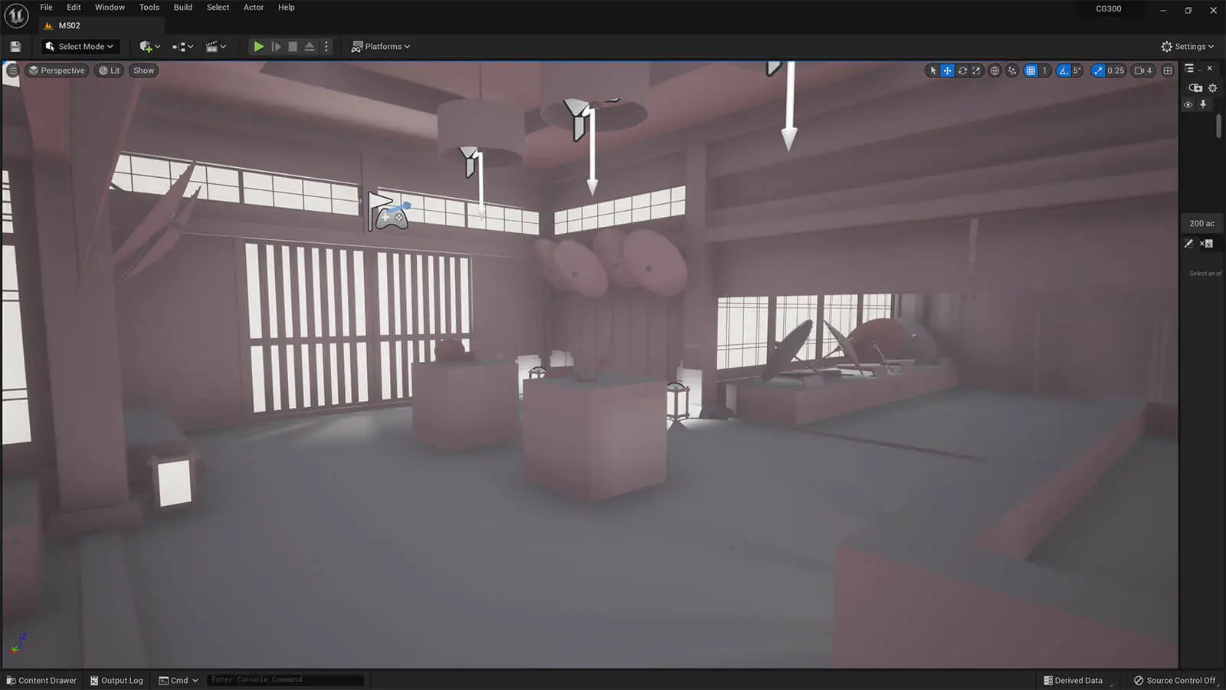Click the CG300 project name label
This screenshot has height=690, width=1226.
click(x=1108, y=9)
